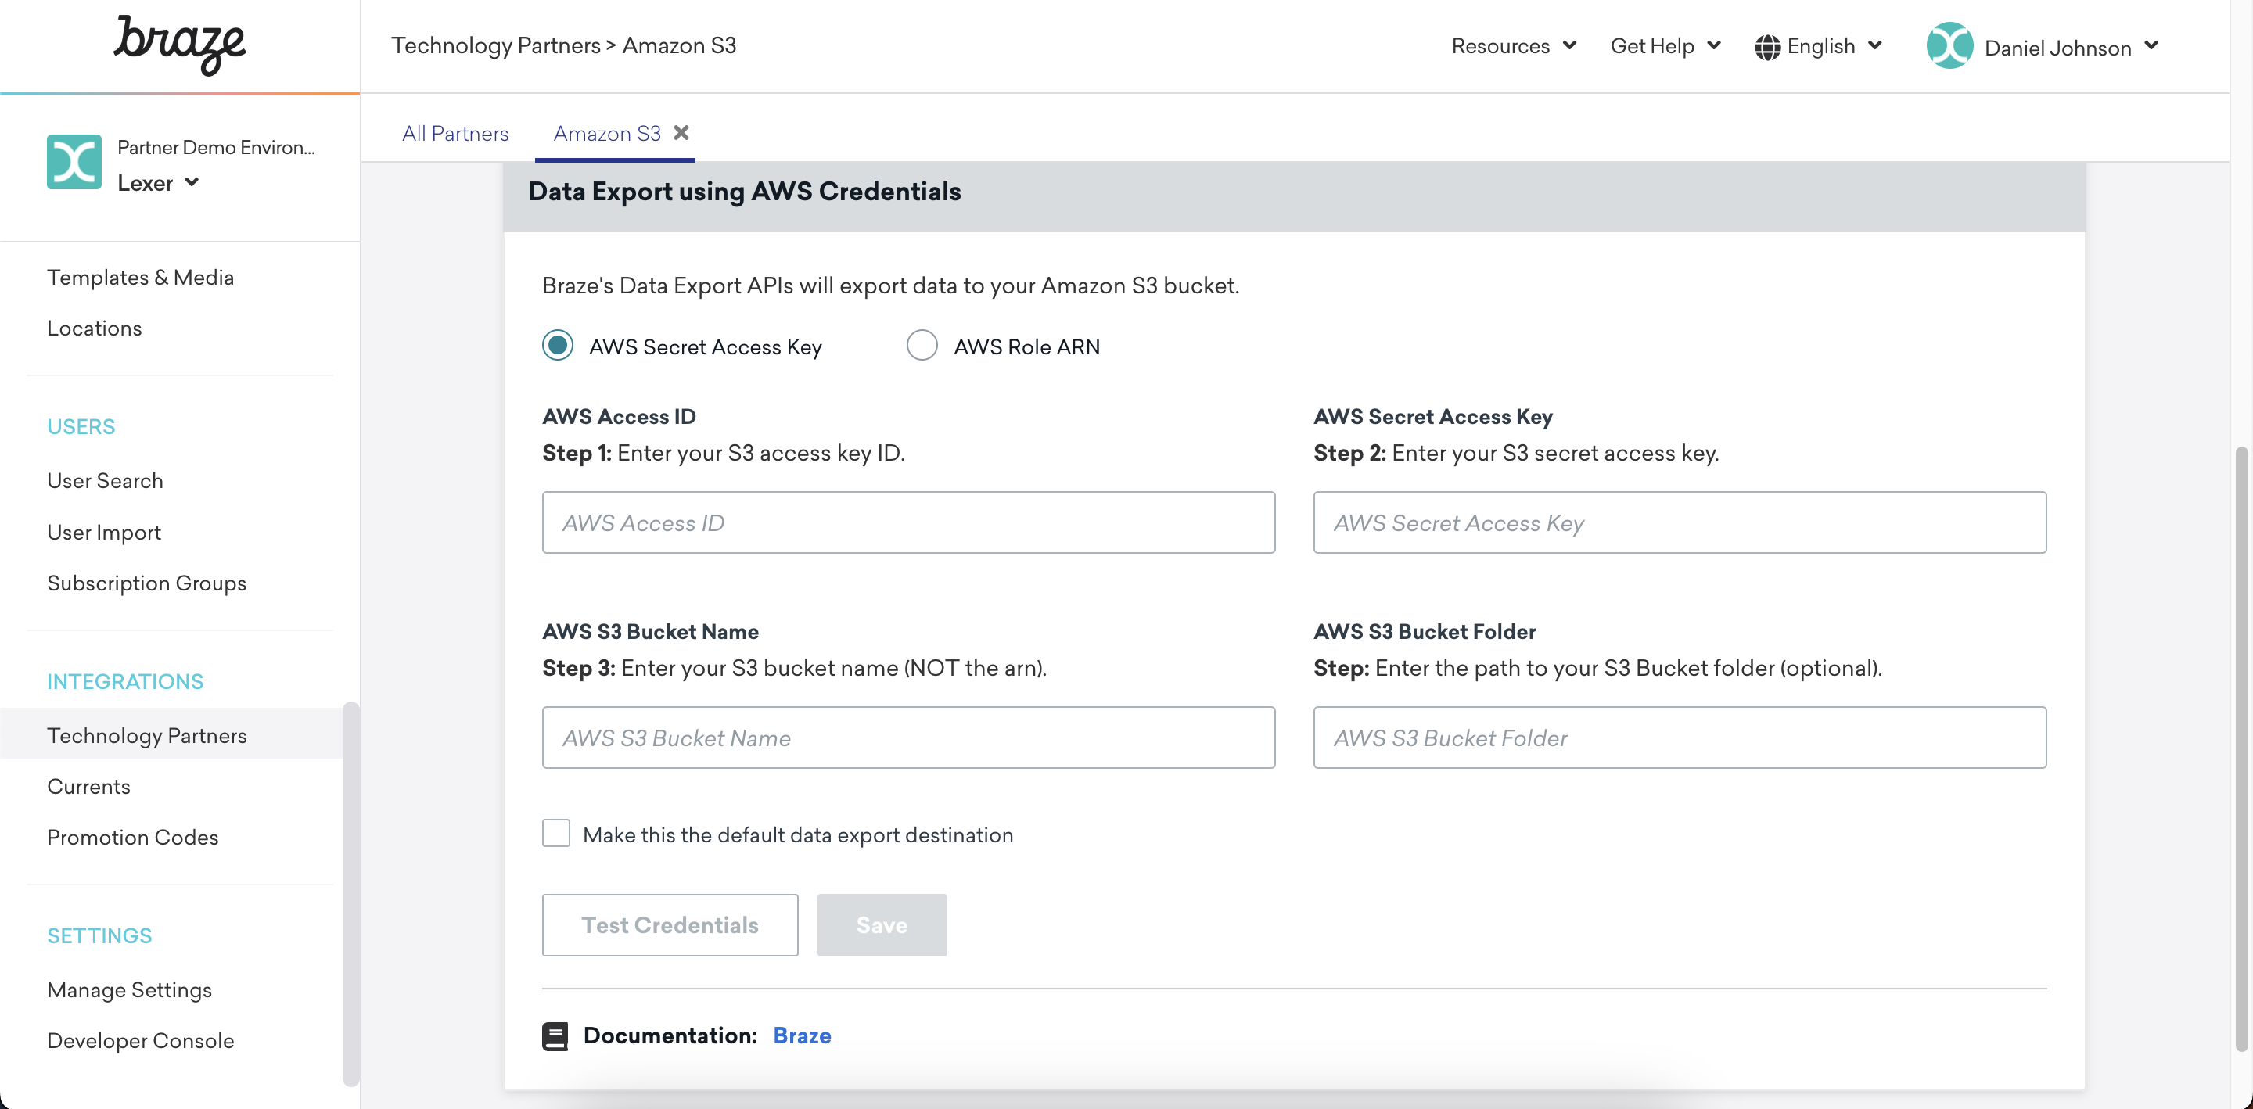The width and height of the screenshot is (2253, 1109).
Task: Open the Braze documentation link
Action: click(x=801, y=1035)
